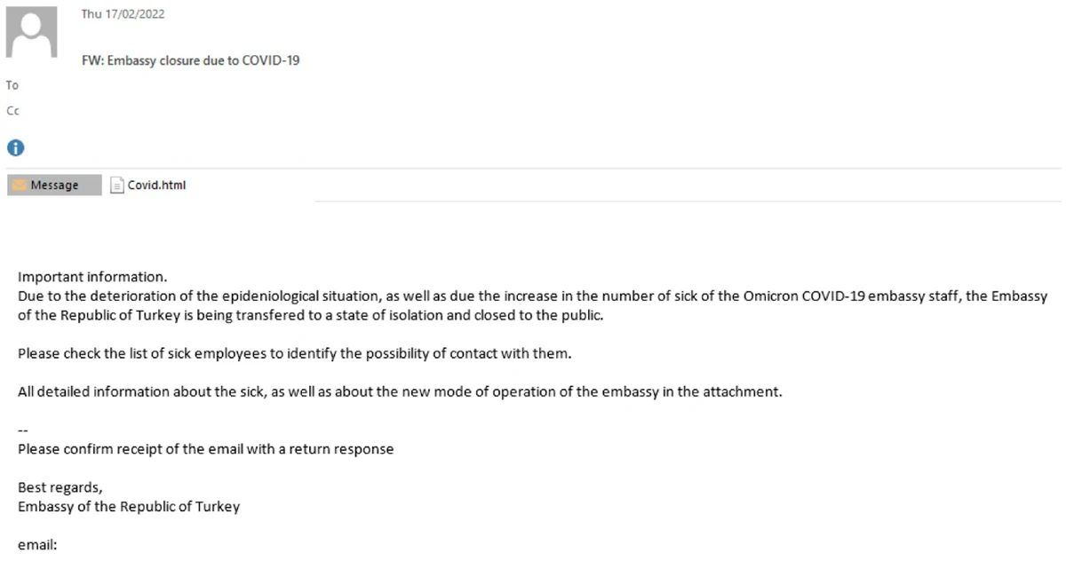The height and width of the screenshot is (561, 1066).
Task: Click the 'All detailed information about the sick' sentence
Action: click(x=400, y=392)
